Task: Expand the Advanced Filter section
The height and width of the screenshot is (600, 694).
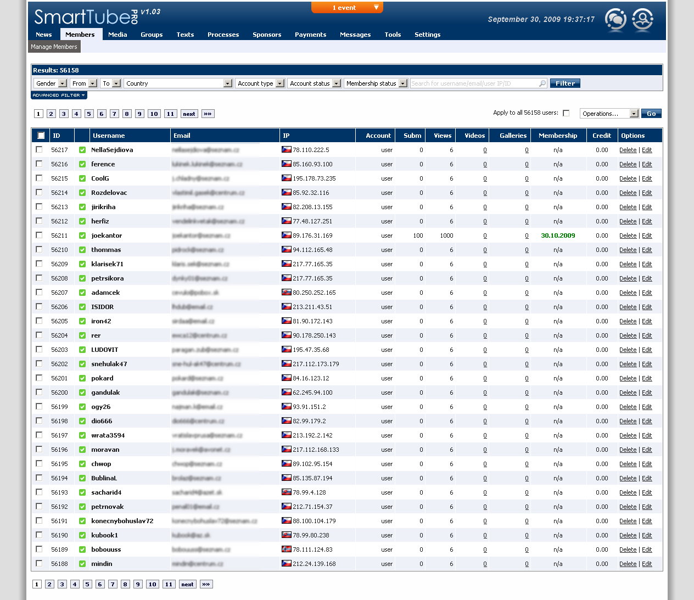Action: tap(59, 96)
